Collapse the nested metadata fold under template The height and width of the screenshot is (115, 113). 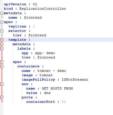2,44
